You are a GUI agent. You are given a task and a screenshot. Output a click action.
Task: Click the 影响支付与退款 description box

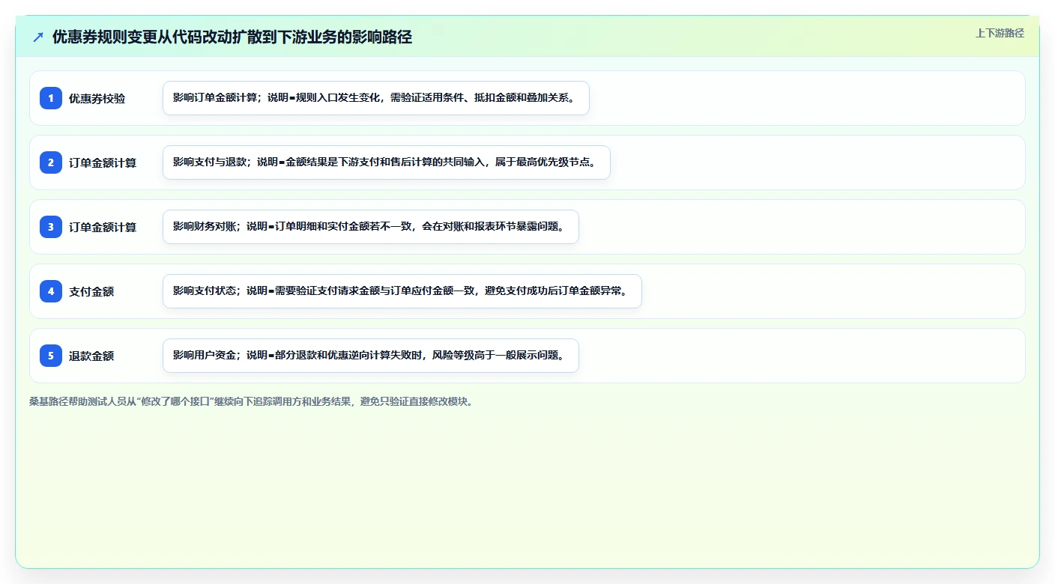(387, 162)
